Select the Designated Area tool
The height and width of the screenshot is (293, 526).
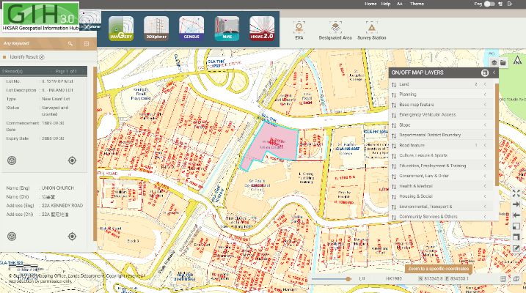click(335, 31)
